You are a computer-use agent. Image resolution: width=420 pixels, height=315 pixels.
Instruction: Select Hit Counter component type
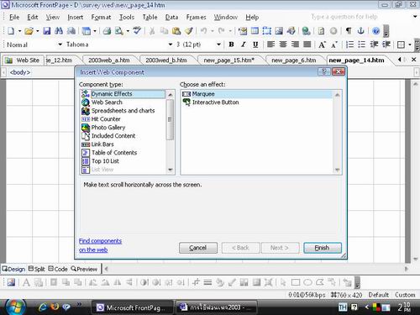[x=106, y=119]
